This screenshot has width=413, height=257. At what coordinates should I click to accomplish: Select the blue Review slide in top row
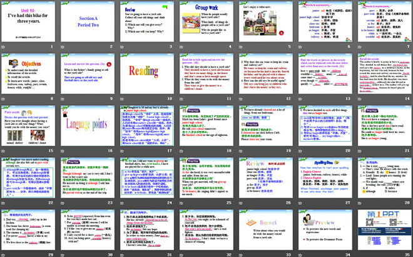(x=146, y=25)
